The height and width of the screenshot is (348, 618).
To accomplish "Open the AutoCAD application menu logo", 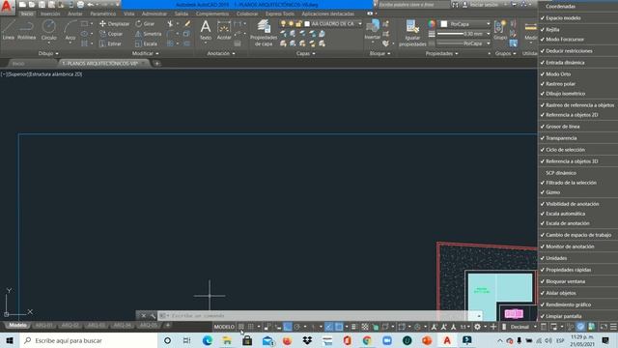I will (x=7, y=7).
